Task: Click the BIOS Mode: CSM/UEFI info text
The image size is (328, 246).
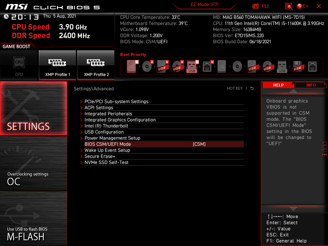Action: (144, 41)
